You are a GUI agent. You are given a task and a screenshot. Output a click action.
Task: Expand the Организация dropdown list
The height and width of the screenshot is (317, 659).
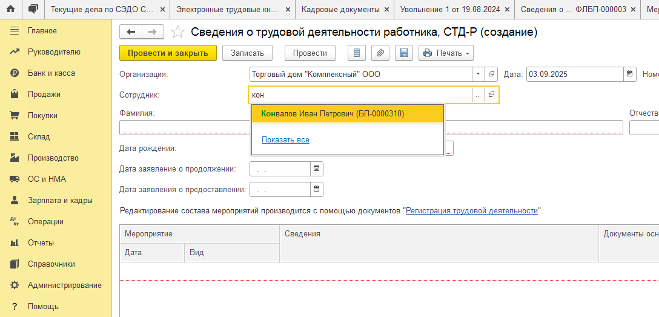(478, 75)
